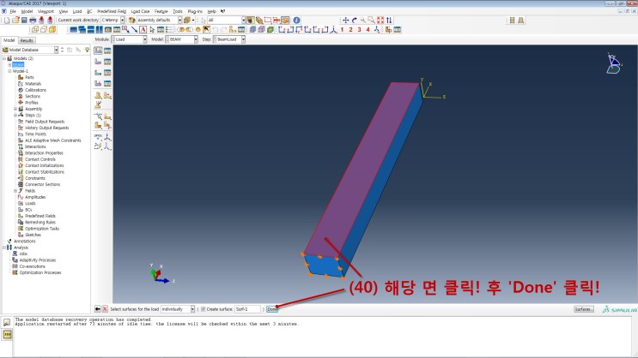The height and width of the screenshot is (358, 638).
Task: Click the blue end face of beam
Action: coord(324,266)
